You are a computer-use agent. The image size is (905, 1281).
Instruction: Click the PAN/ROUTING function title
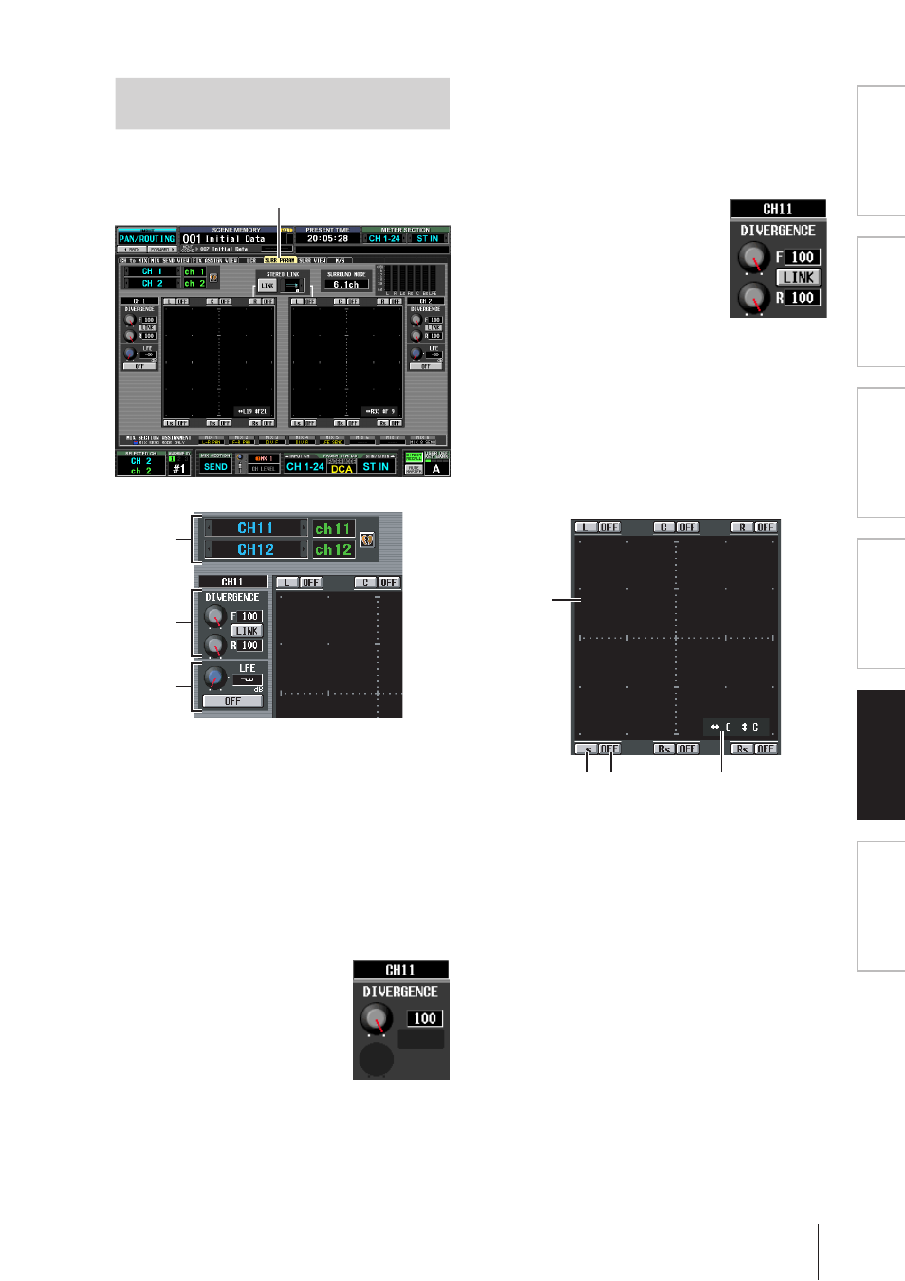(x=147, y=238)
